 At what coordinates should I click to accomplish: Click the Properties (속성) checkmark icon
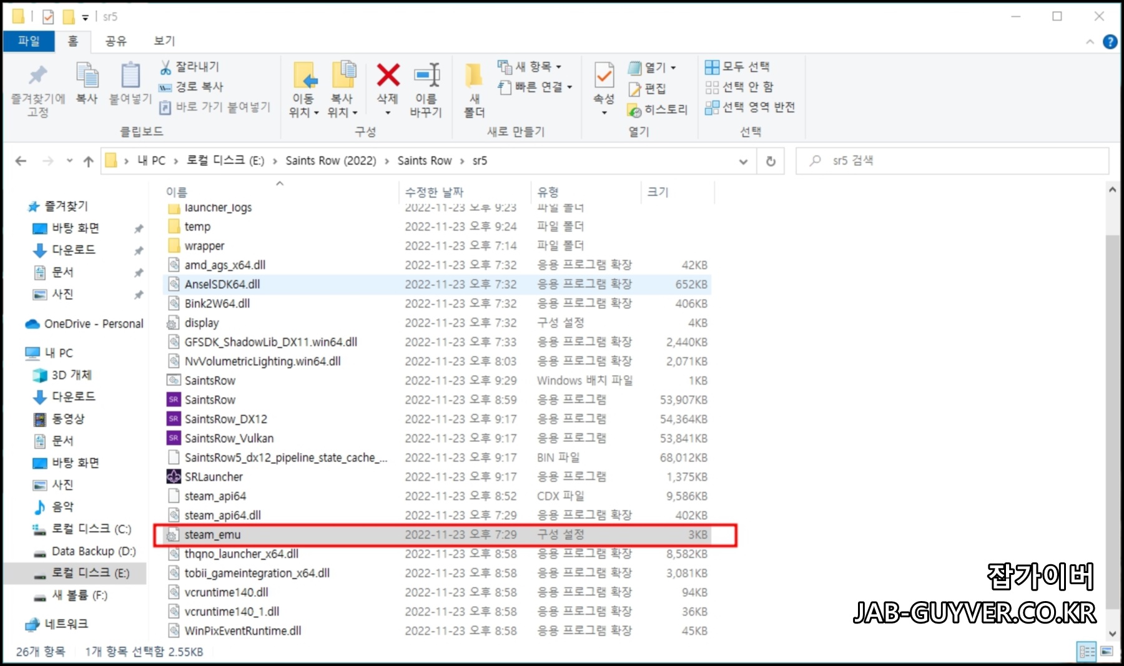(604, 75)
